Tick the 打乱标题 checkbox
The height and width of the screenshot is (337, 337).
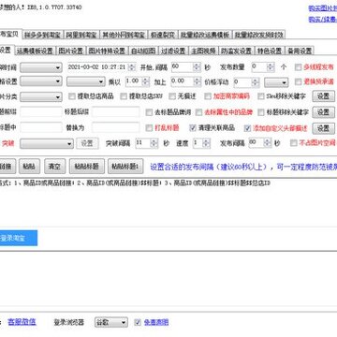coord(149,127)
